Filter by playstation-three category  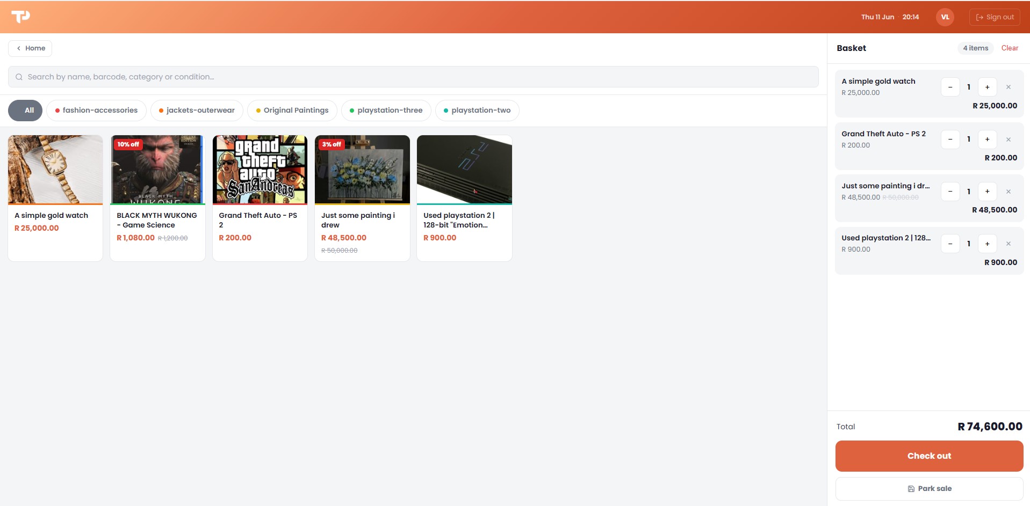click(x=386, y=111)
